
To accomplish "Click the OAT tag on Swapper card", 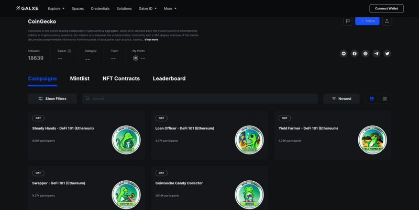I will 38,173.
